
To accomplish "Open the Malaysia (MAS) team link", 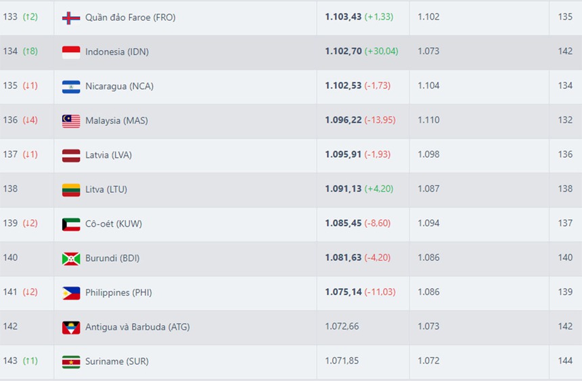I will pyautogui.click(x=116, y=120).
